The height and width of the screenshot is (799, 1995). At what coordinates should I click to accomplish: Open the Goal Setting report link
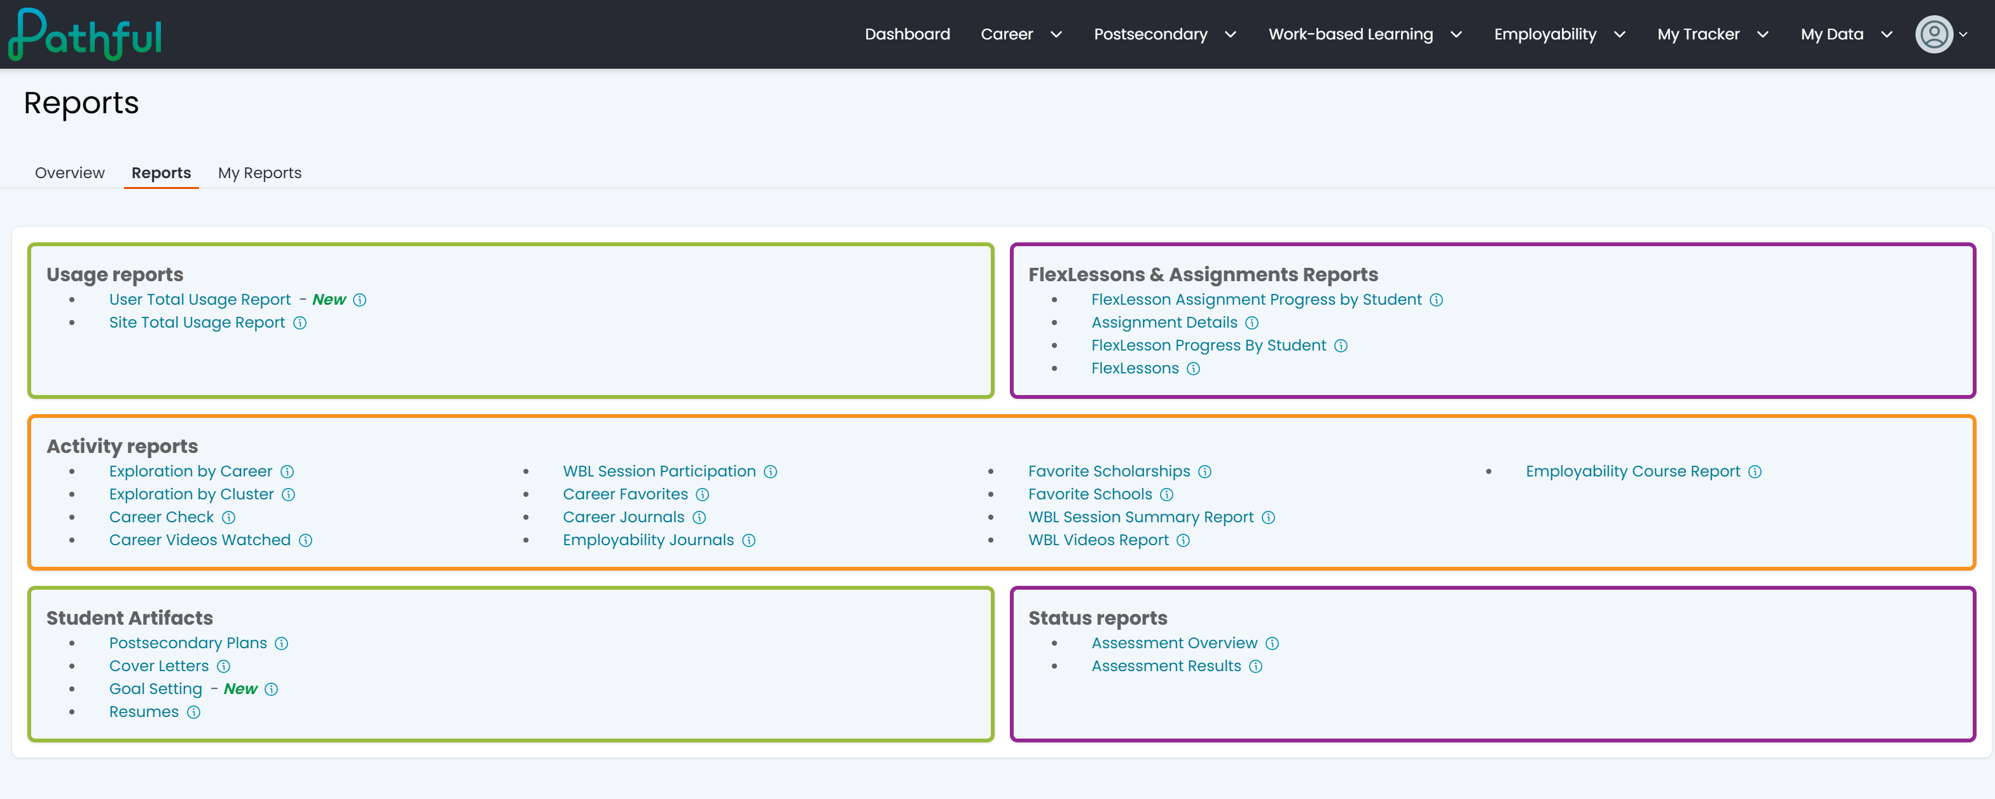tap(156, 689)
